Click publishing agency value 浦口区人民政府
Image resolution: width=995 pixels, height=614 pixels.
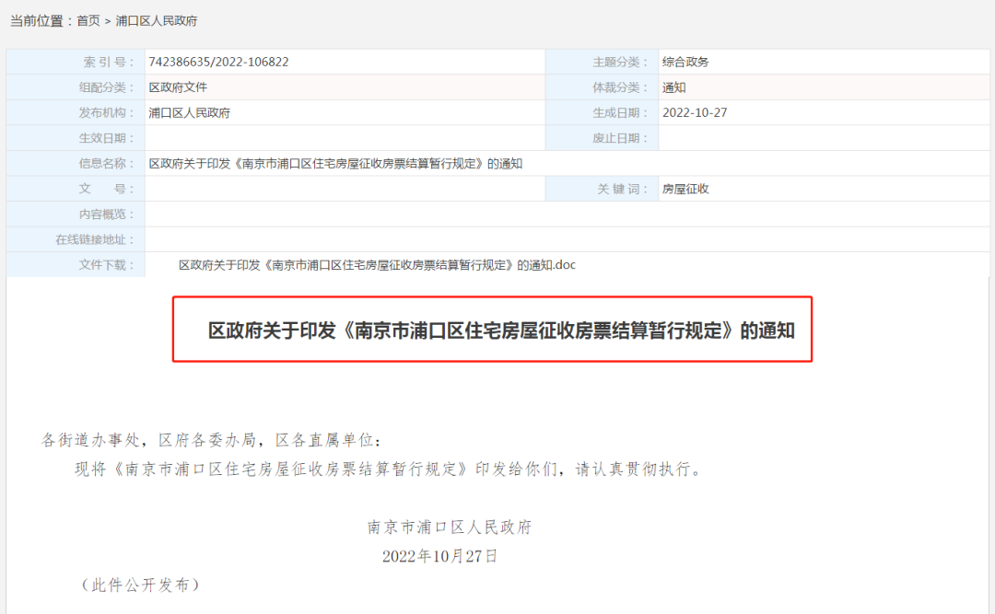coord(189,113)
